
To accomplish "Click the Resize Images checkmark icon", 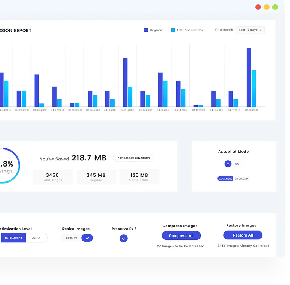I will (87, 238).
